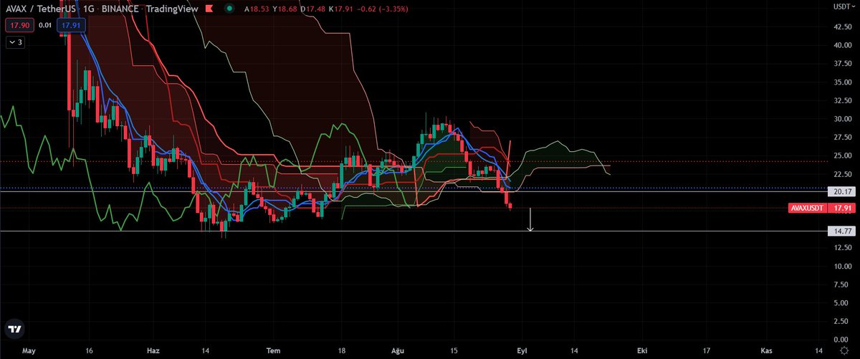Click the 10.00 price scale label
The image size is (860, 359).
841,267
